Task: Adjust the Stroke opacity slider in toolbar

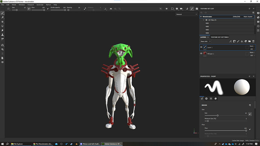Action: pos(58,10)
